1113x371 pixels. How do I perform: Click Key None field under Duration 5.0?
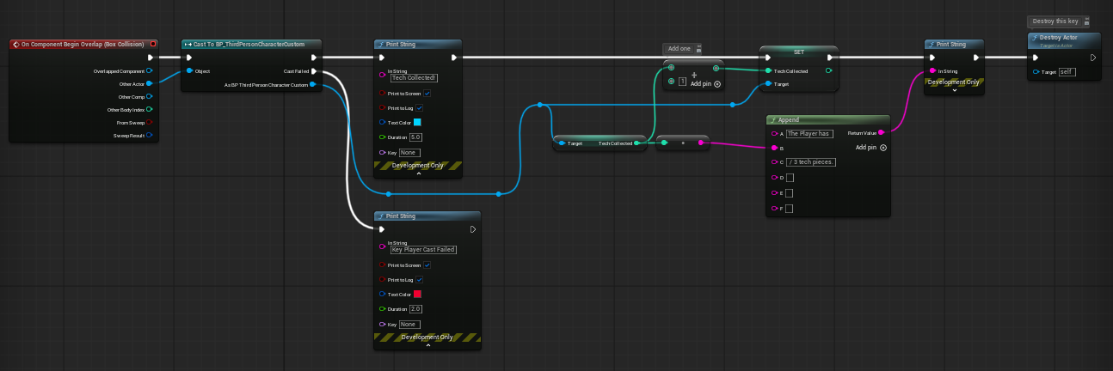pos(409,152)
